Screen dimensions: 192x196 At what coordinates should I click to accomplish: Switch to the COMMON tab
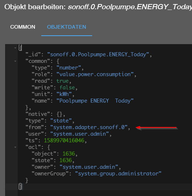pos(23,27)
